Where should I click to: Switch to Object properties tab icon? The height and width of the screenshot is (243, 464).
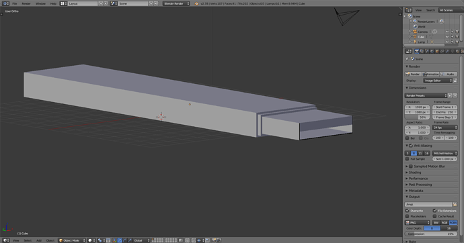click(437, 52)
